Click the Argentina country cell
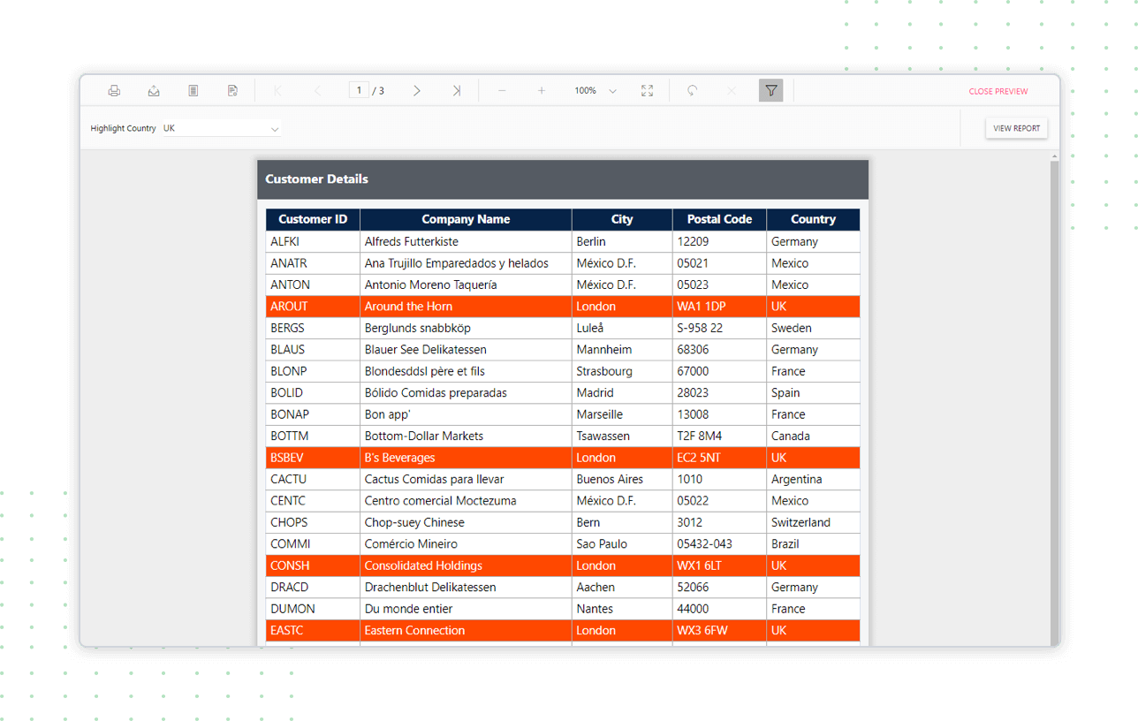The height and width of the screenshot is (721, 1138). (x=813, y=479)
